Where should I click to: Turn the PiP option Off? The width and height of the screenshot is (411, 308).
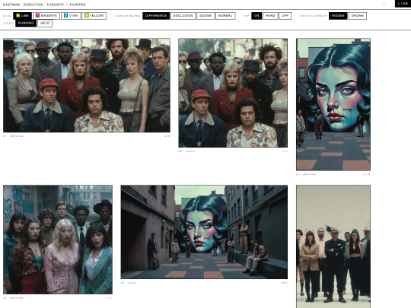(x=285, y=16)
